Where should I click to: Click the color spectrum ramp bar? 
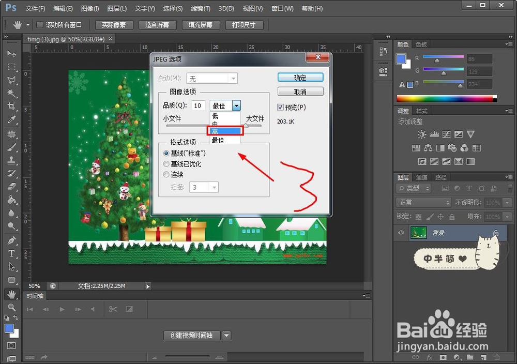[x=447, y=98]
